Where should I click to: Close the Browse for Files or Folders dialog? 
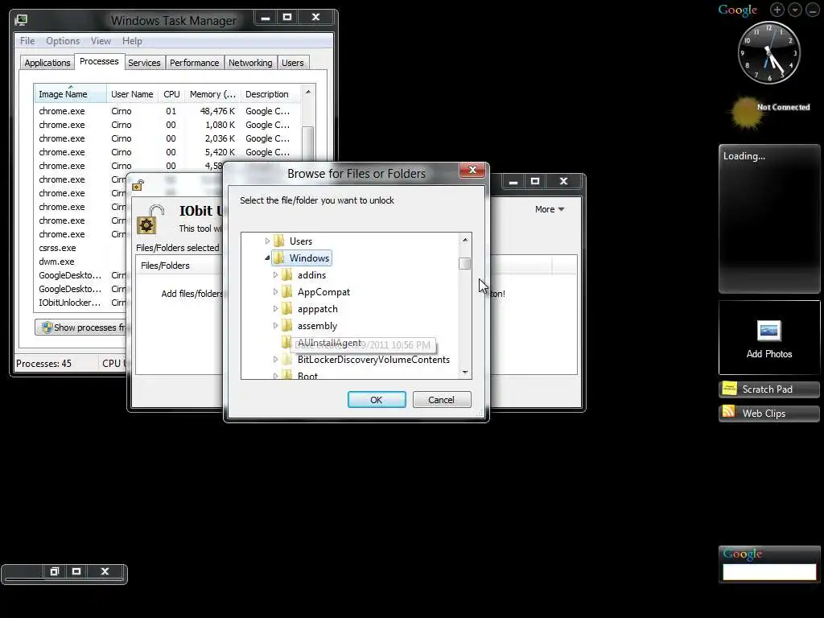click(x=472, y=170)
